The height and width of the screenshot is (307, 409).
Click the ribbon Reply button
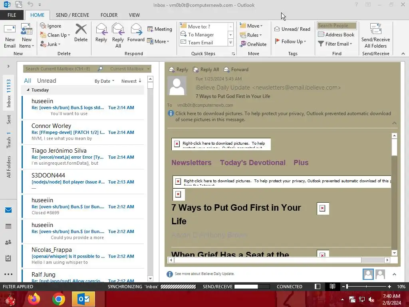(x=101, y=33)
